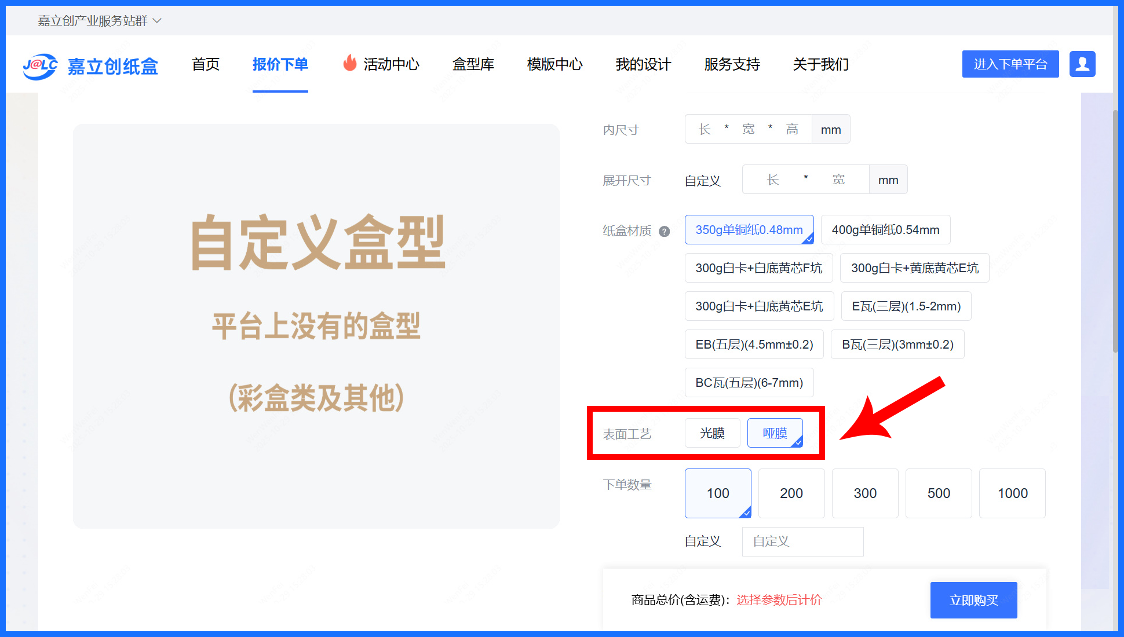Screen dimensions: 1124x637
Task: Open the mm unit selector for 展开尺寸
Action: pos(888,180)
